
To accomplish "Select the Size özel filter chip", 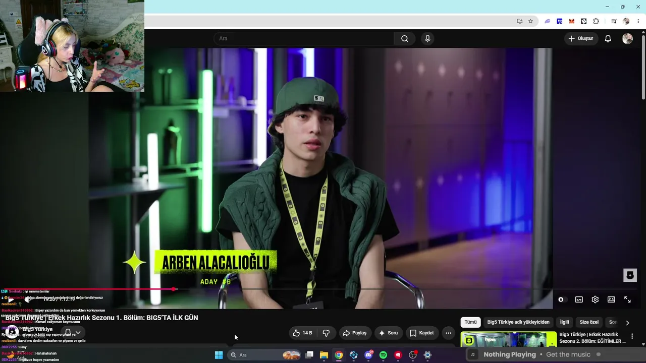I will 589,322.
